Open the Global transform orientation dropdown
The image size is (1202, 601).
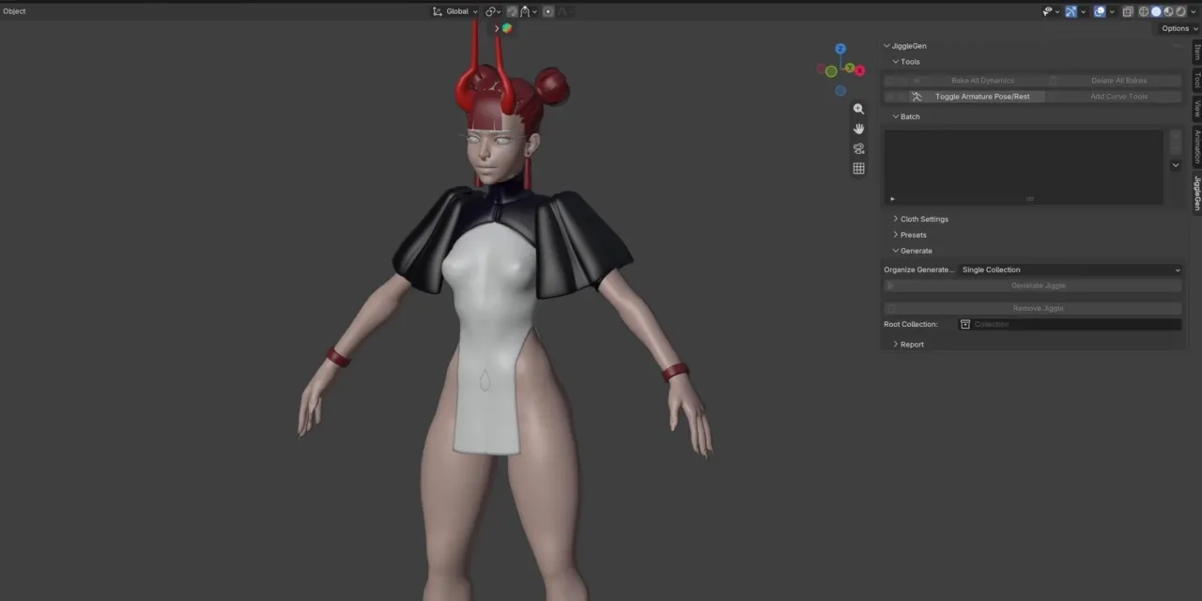tap(455, 11)
